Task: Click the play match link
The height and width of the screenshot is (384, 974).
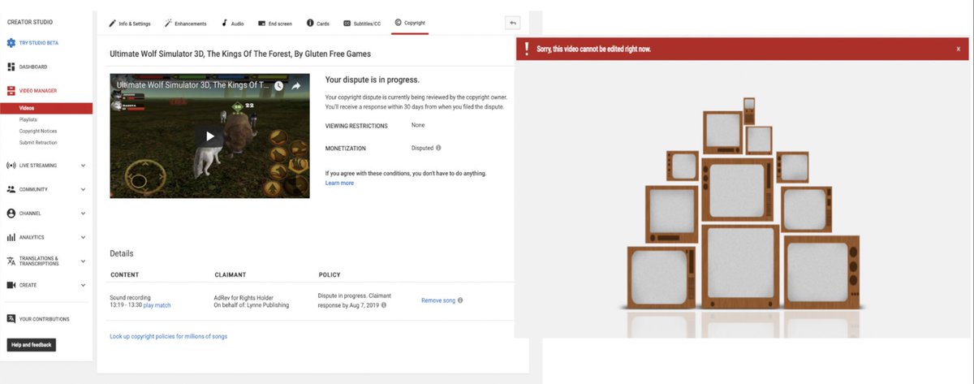Action: point(157,305)
